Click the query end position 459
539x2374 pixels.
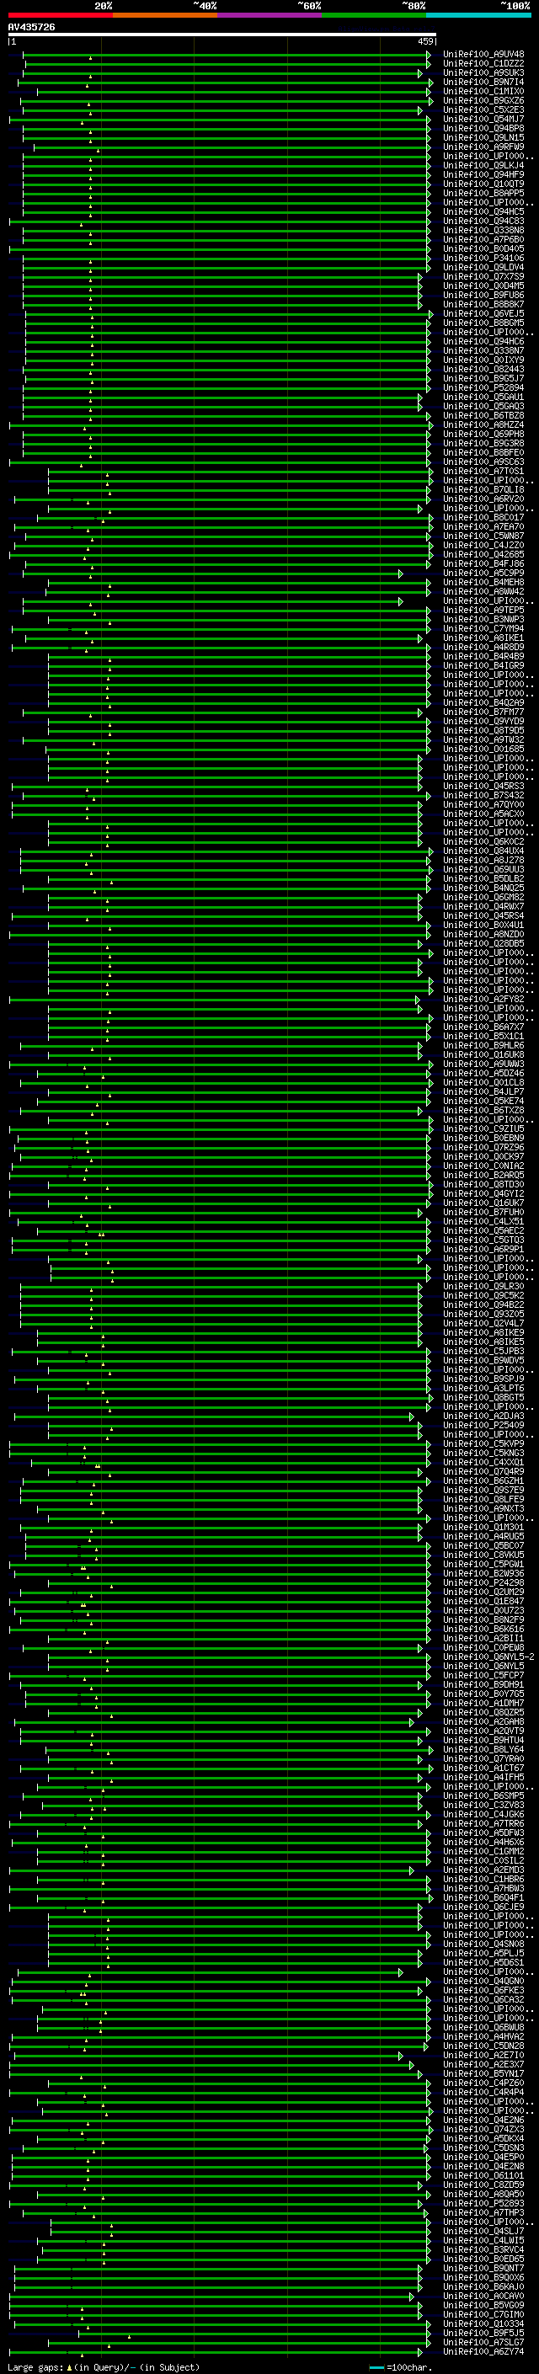pyautogui.click(x=425, y=41)
